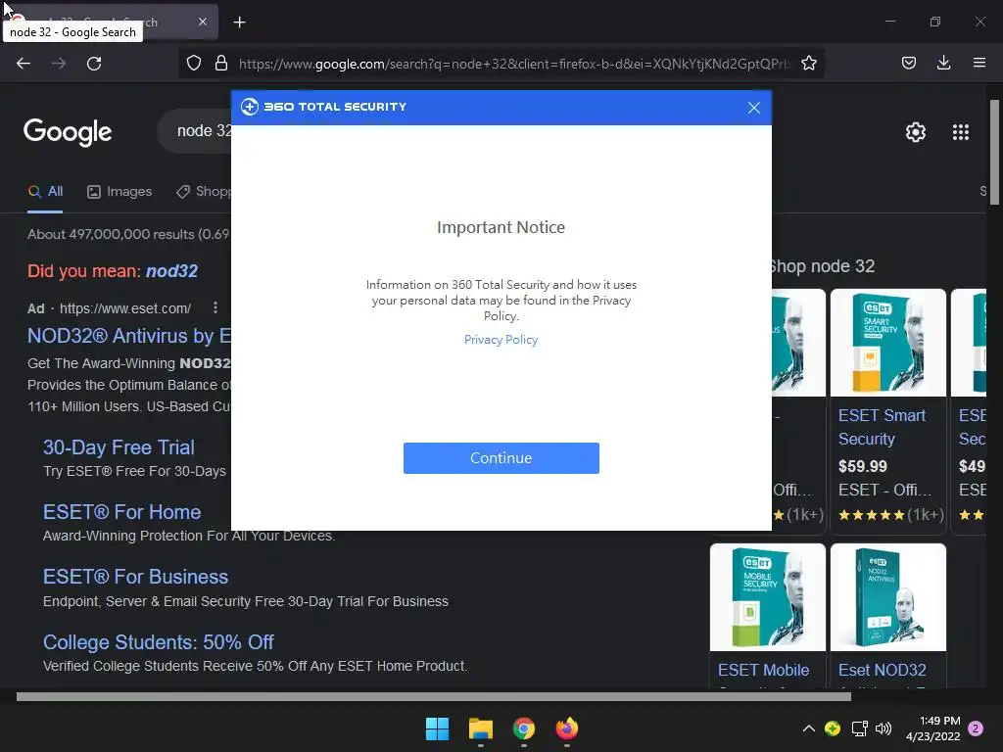Open the ad options three-dot menu

pyautogui.click(x=215, y=307)
